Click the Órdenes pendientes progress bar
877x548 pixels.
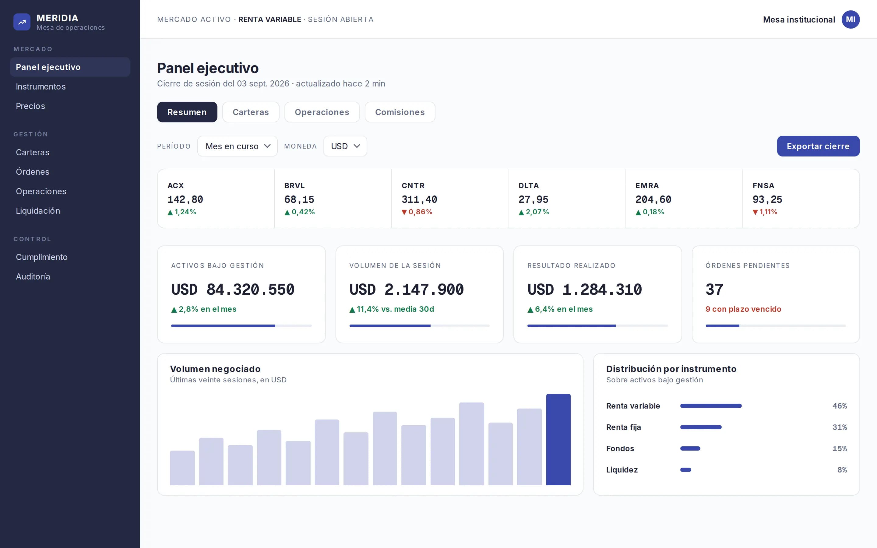(x=776, y=326)
